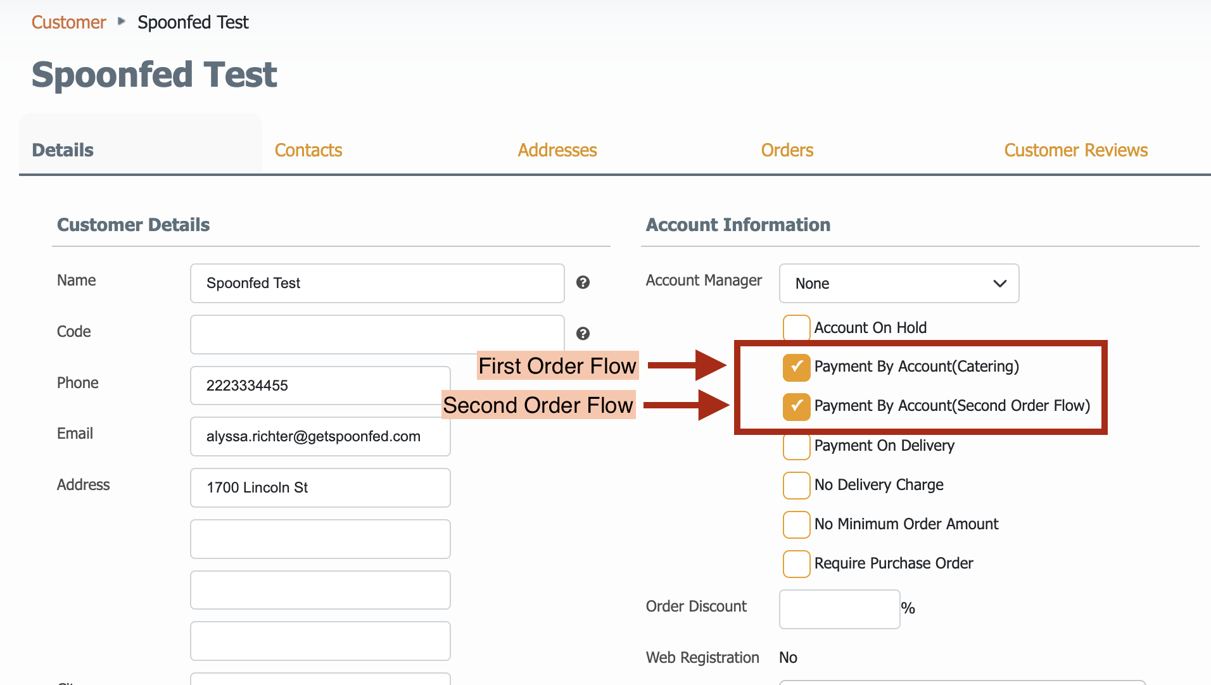
Task: Click the help icon next to Code field
Action: pyautogui.click(x=583, y=334)
